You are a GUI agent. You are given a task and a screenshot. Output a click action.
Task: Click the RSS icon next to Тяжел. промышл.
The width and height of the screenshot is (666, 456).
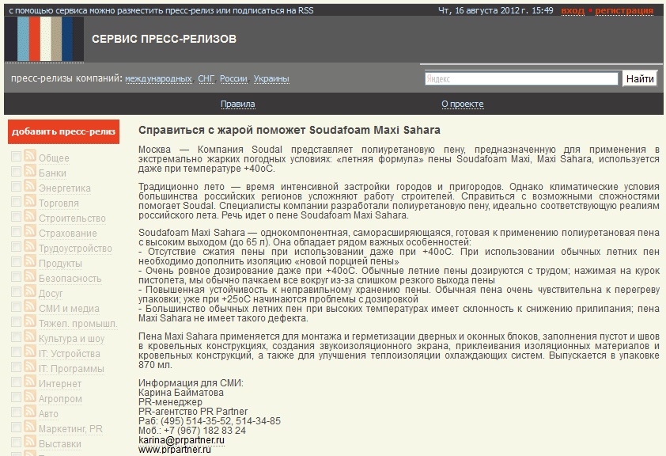(x=30, y=321)
